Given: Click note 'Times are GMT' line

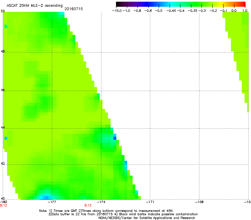Looking at the screenshot, I should (106, 211).
